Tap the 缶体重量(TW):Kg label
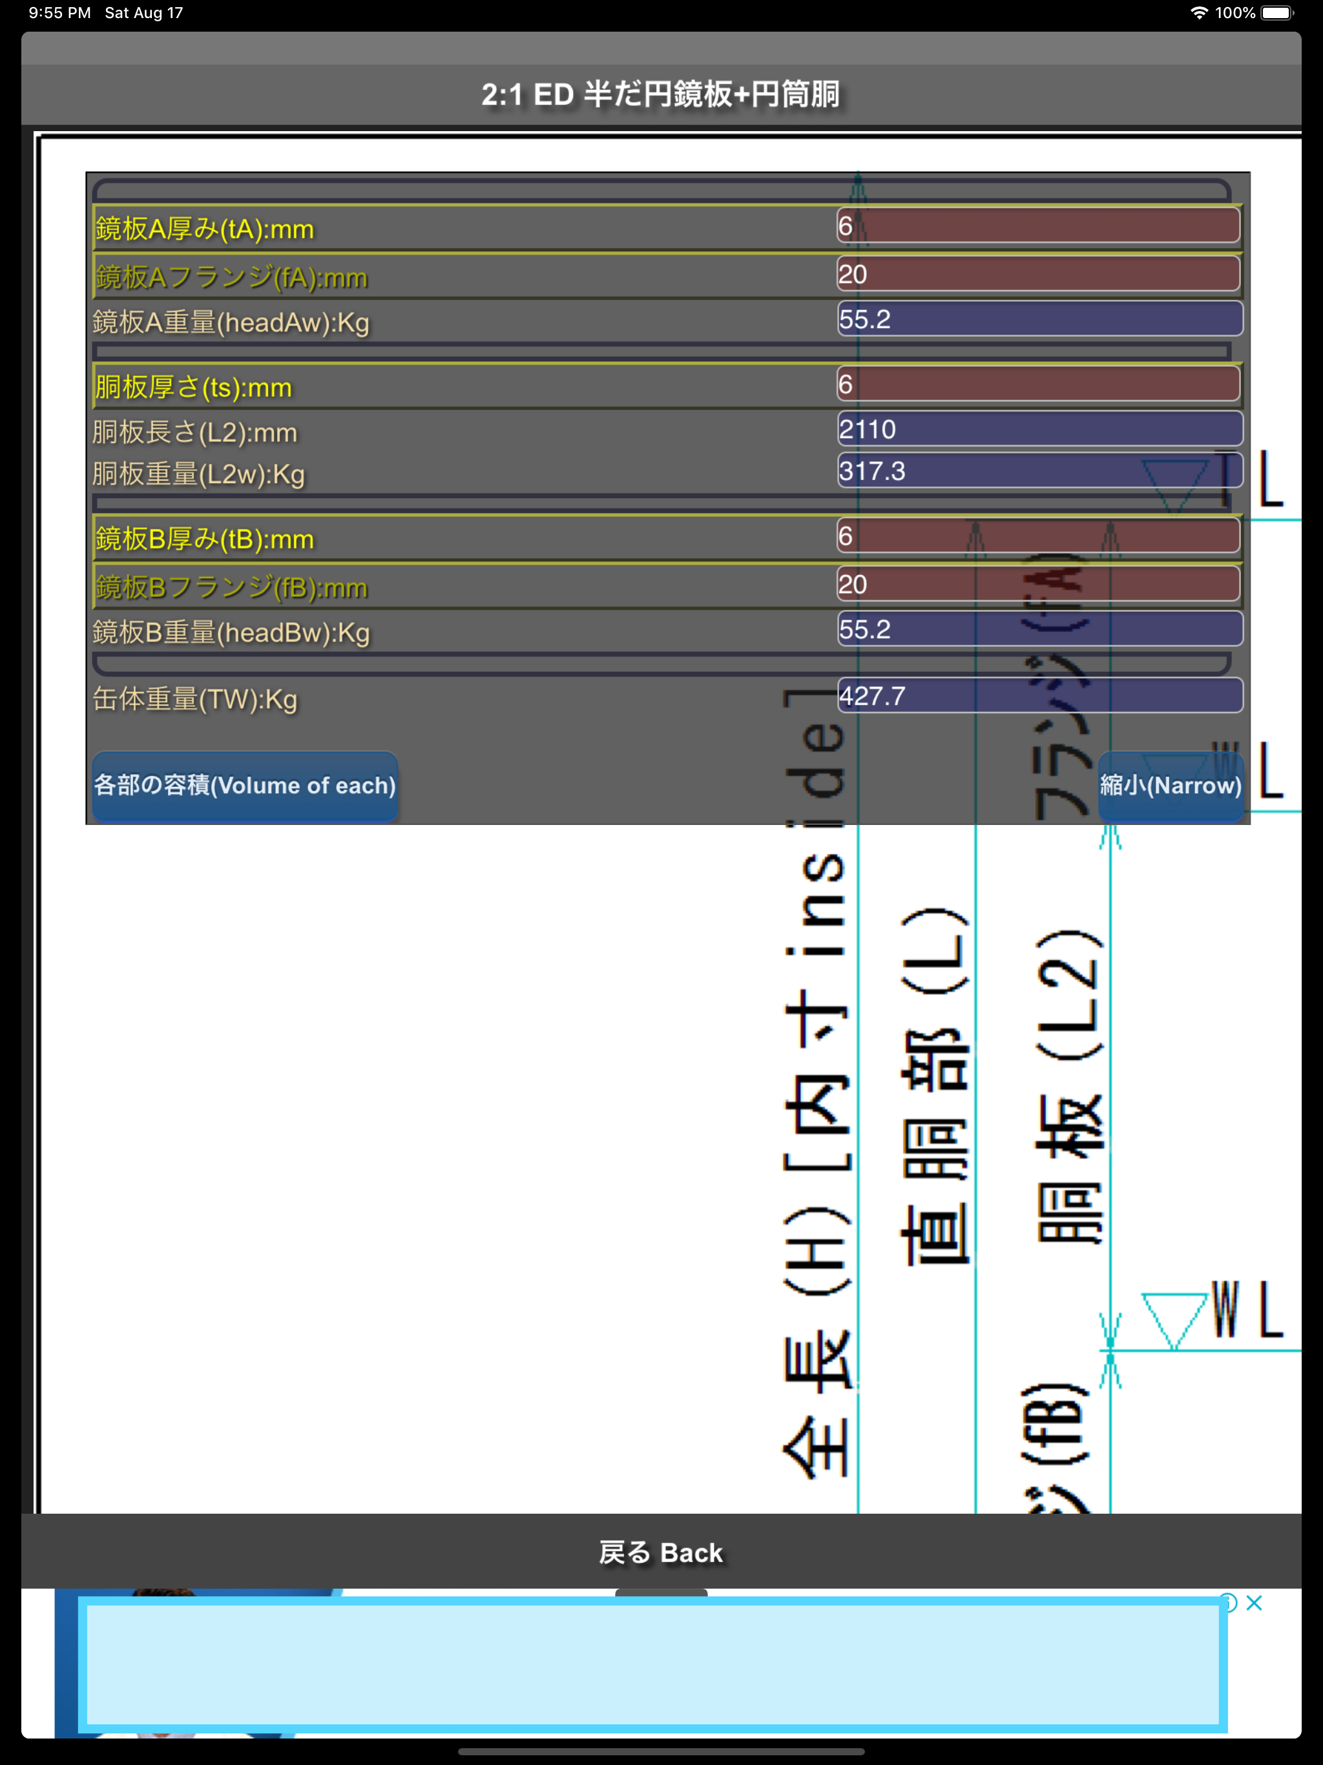 click(x=194, y=700)
